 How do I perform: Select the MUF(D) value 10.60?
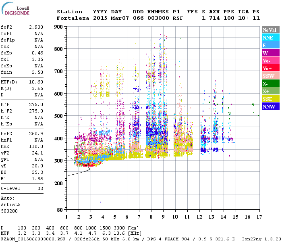(x=36, y=82)
